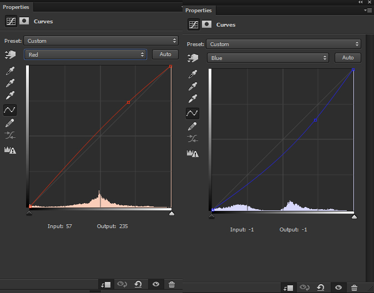Screen dimensions: 374x293
Task: Delete the adjustment layer via right panel trash
Action: tap(355, 287)
